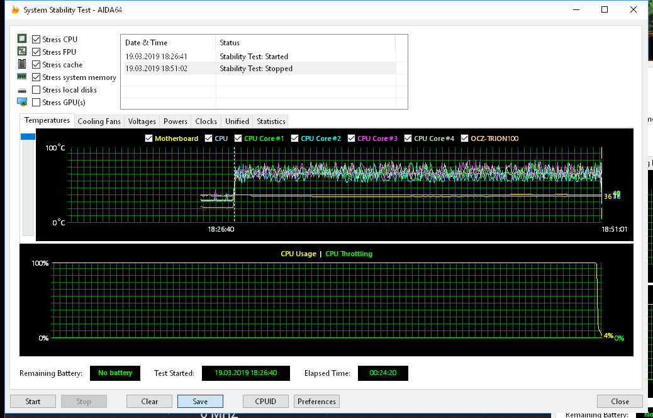This screenshot has width=653, height=418.
Task: Click the 19.03.2019 18:26:41 timestamp cell
Action: pyautogui.click(x=156, y=56)
